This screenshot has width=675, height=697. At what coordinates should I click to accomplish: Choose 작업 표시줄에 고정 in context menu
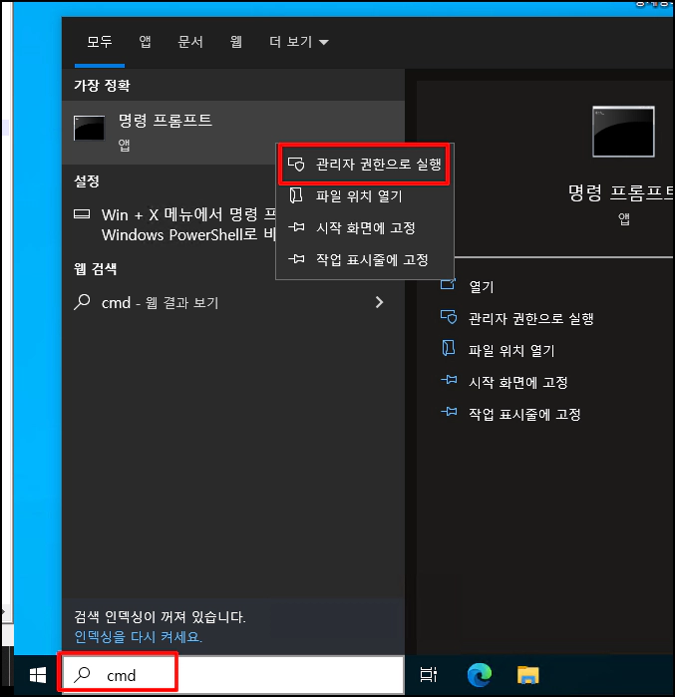(364, 259)
